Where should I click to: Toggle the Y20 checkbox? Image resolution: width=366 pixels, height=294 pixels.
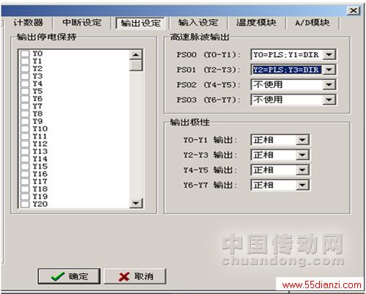pos(25,204)
